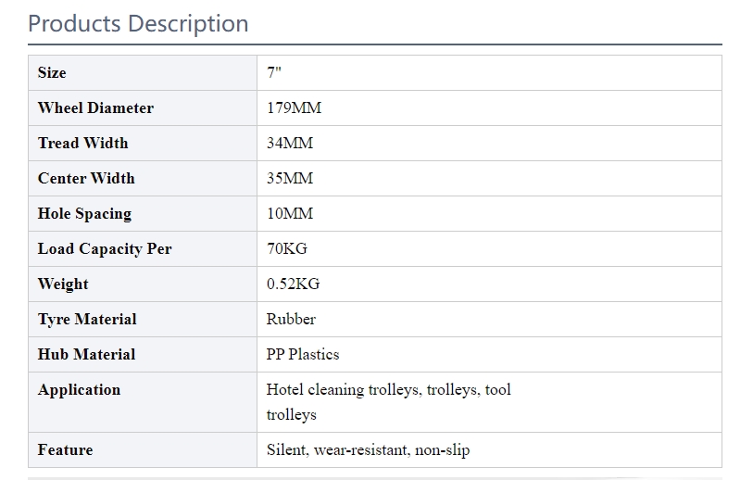
Task: Select the Hole Spacing label
Action: coord(84,213)
